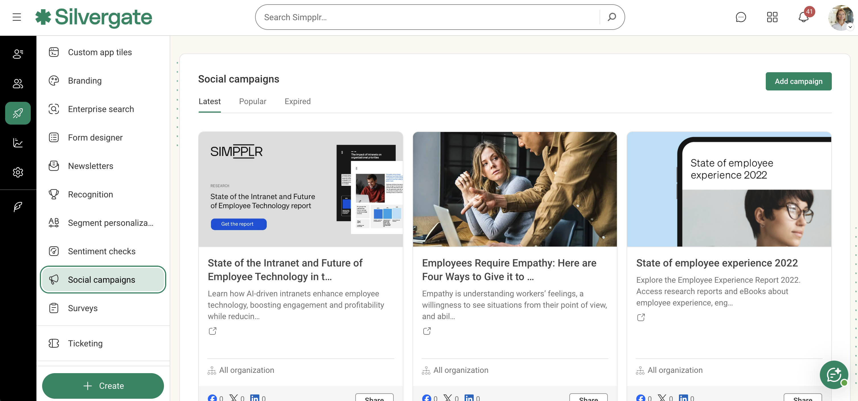Expand the user profile avatar menu
Viewport: 858px width, 401px height.
click(841, 18)
